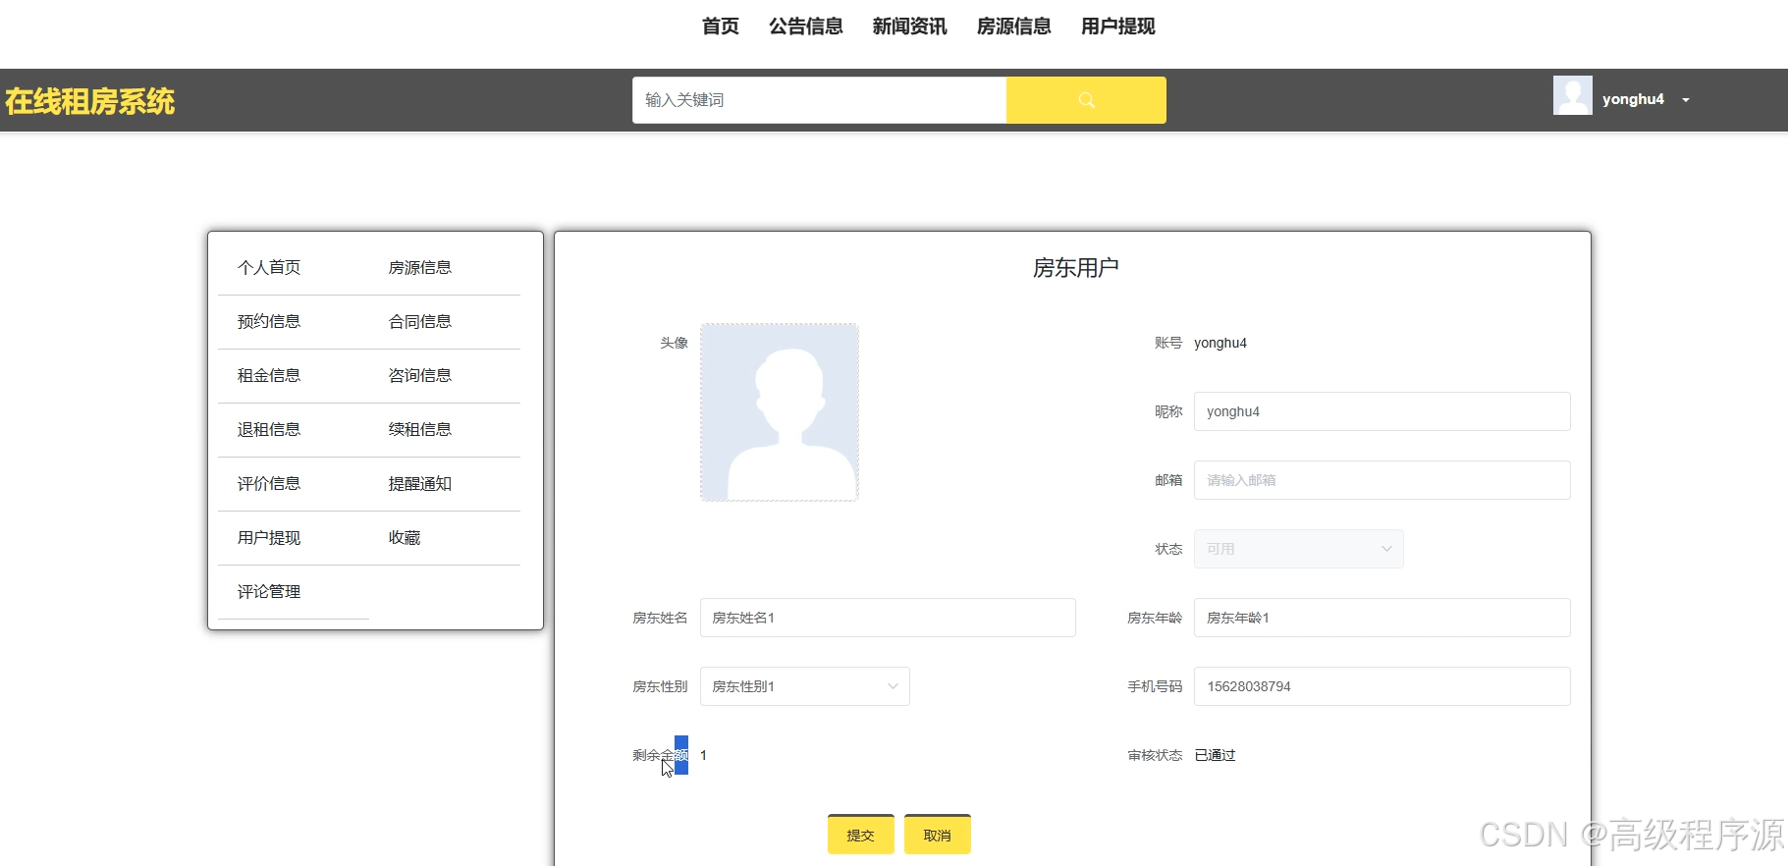Click the yonghu4 username in header

pos(1633,99)
